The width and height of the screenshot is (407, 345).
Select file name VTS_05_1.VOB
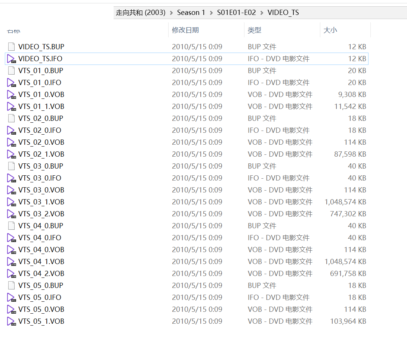41,321
